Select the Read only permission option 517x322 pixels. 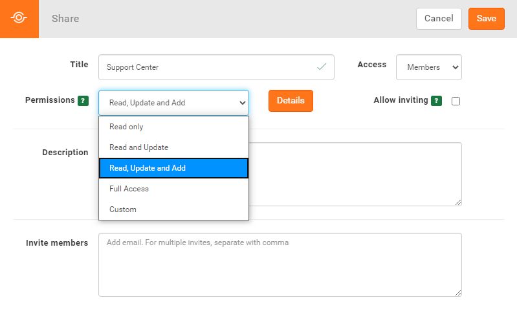point(173,127)
